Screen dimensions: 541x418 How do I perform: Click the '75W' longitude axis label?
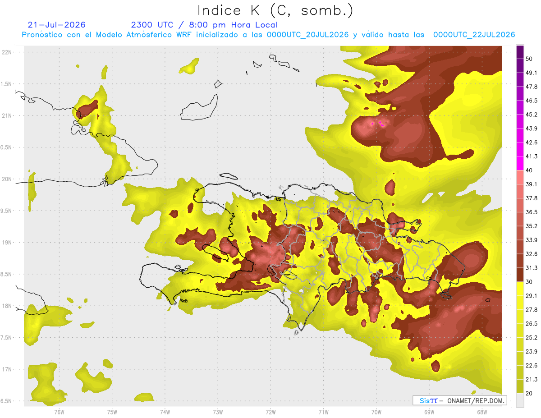tap(112, 412)
